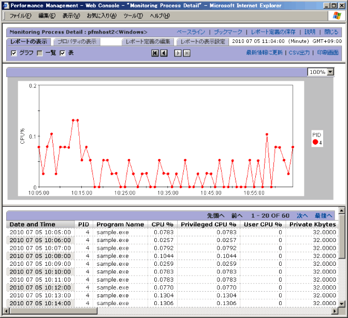Screen dimensions: 348x318
Task: Toggle the グラフ checkbox
Action: click(14, 53)
